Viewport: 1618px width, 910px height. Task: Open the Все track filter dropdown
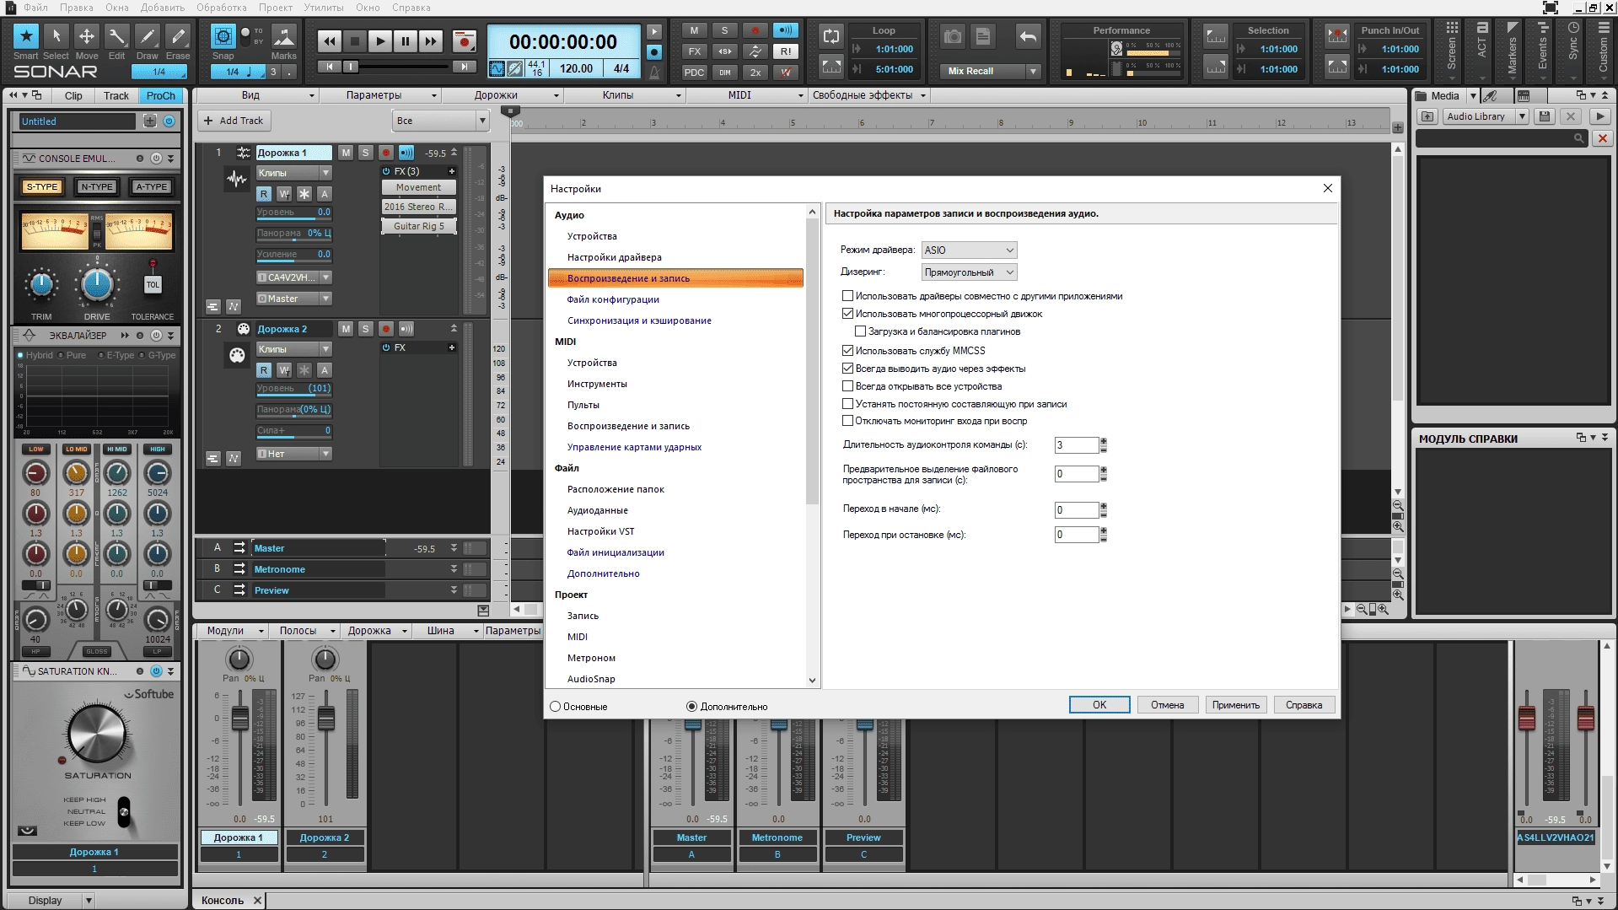441,121
